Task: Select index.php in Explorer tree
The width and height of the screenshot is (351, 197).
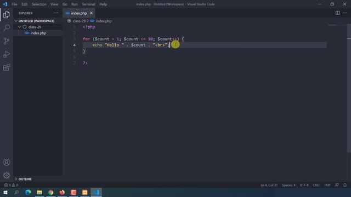Action: 38,33
